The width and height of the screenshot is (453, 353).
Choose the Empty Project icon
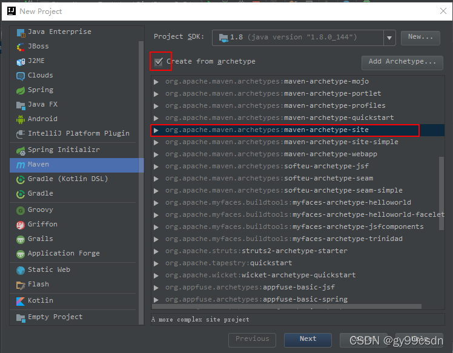21,318
